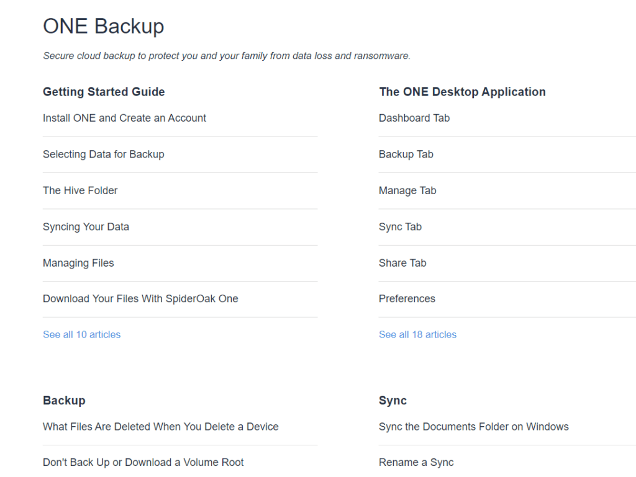
Task: Open Download Your Files With SpiderOak One
Action: [140, 298]
